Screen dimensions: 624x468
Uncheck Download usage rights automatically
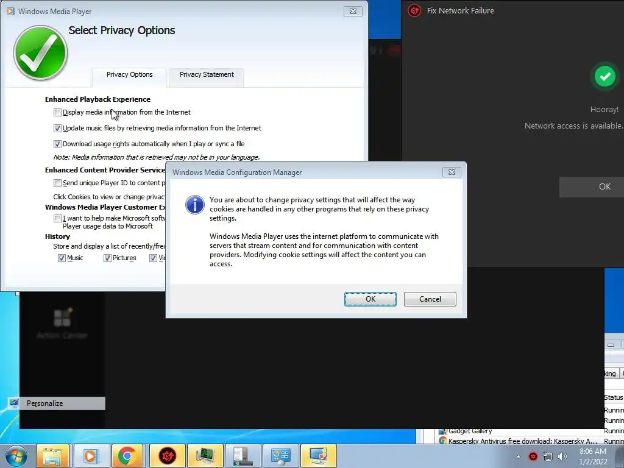(x=57, y=144)
